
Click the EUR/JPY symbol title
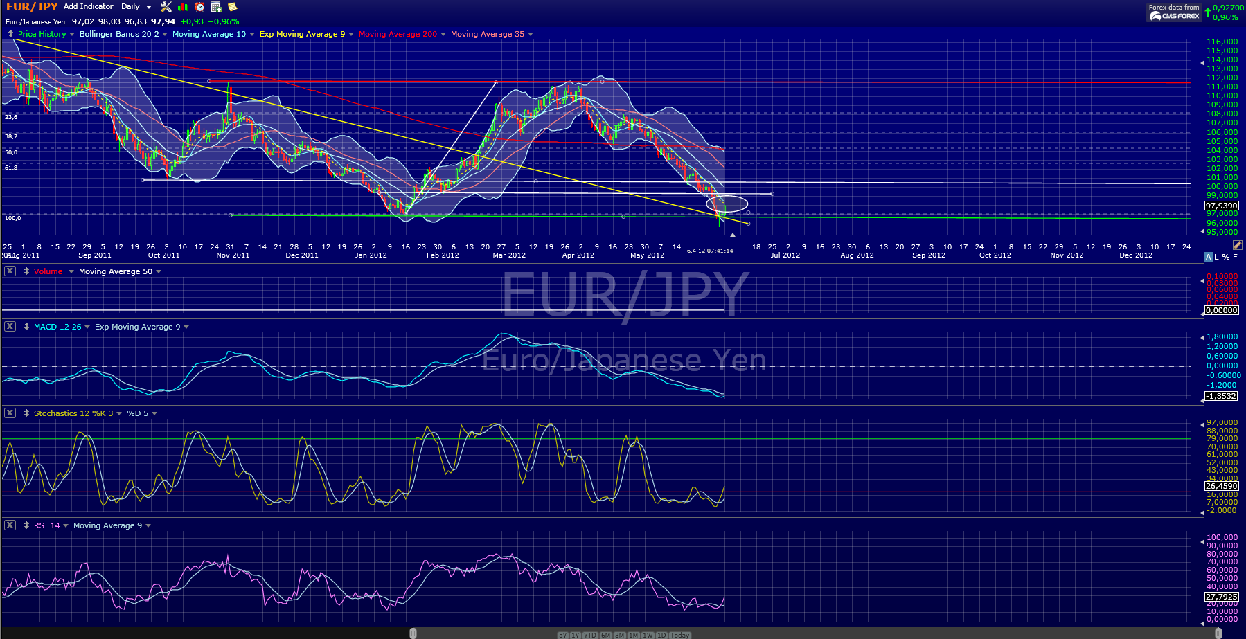32,7
